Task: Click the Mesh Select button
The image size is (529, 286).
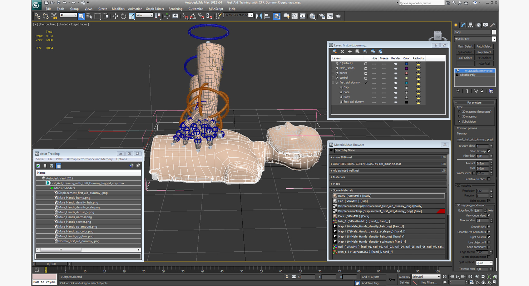Action: 465,46
